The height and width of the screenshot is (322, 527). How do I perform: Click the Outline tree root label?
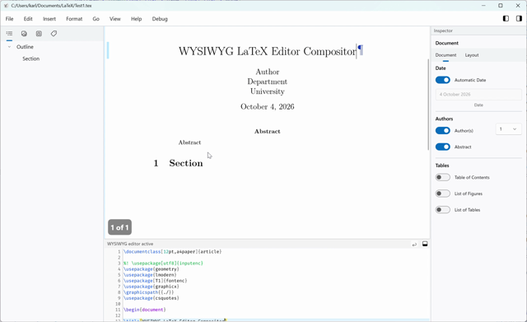pyautogui.click(x=25, y=47)
